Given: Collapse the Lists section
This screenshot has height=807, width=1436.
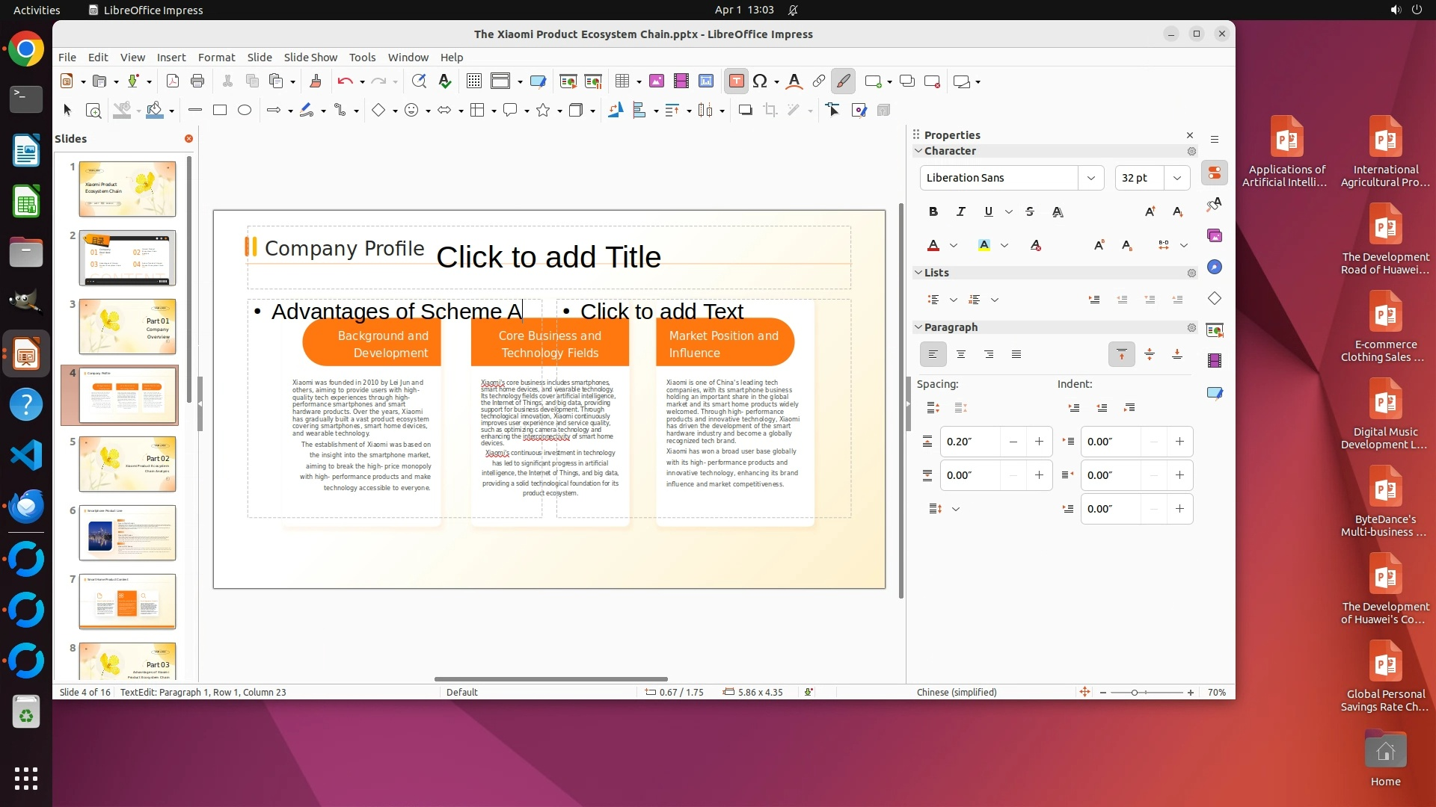Looking at the screenshot, I should click(x=918, y=273).
